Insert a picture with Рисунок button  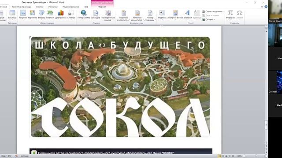pos(23,14)
